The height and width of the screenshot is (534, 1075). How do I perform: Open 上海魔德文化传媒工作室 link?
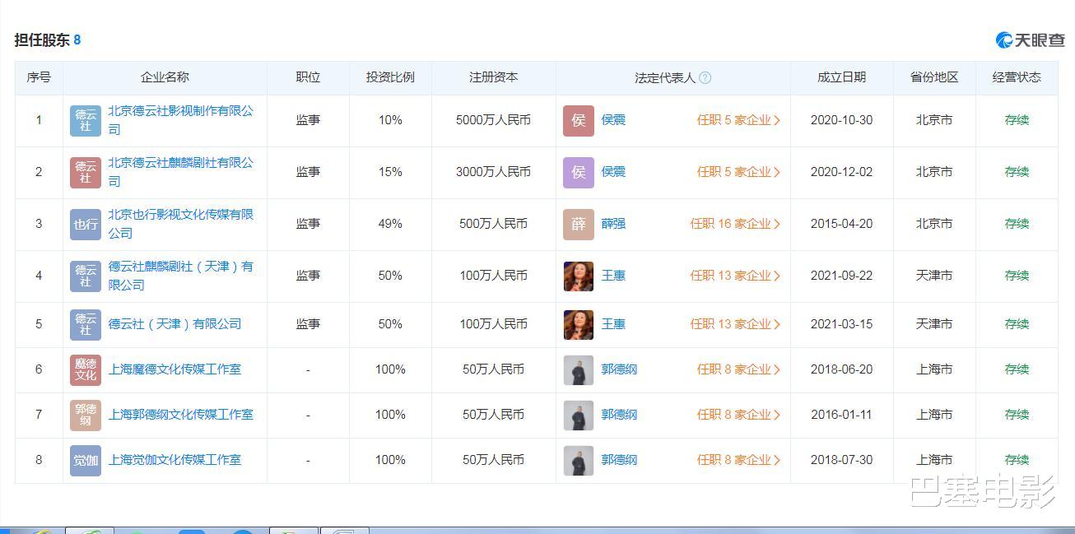pos(175,369)
